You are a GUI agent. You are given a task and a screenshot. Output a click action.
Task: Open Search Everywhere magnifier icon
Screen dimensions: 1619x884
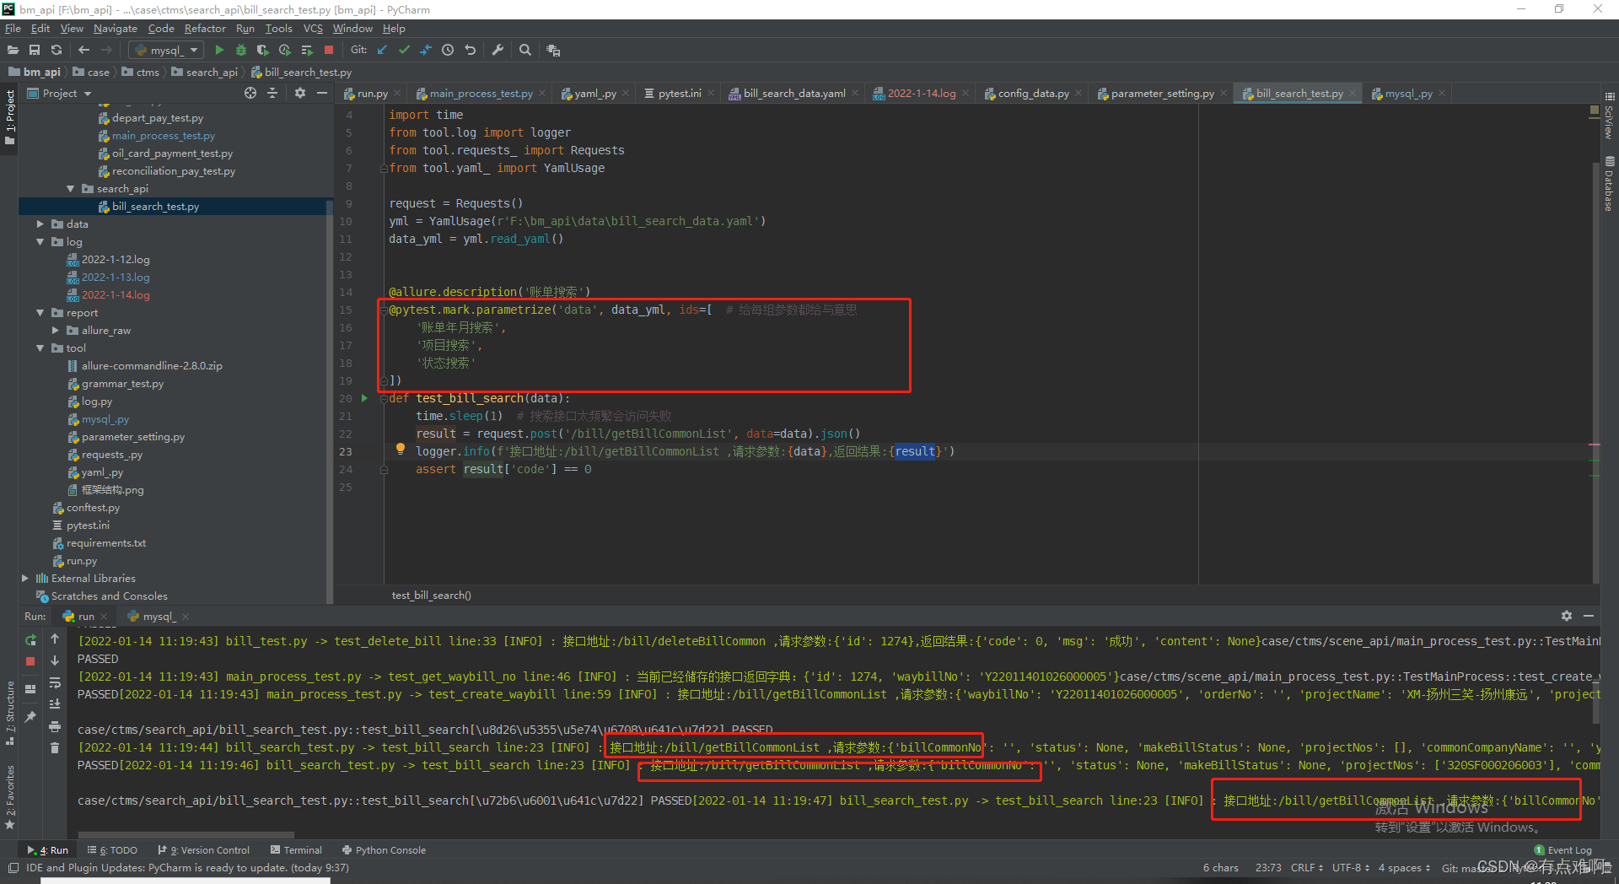[x=525, y=51]
